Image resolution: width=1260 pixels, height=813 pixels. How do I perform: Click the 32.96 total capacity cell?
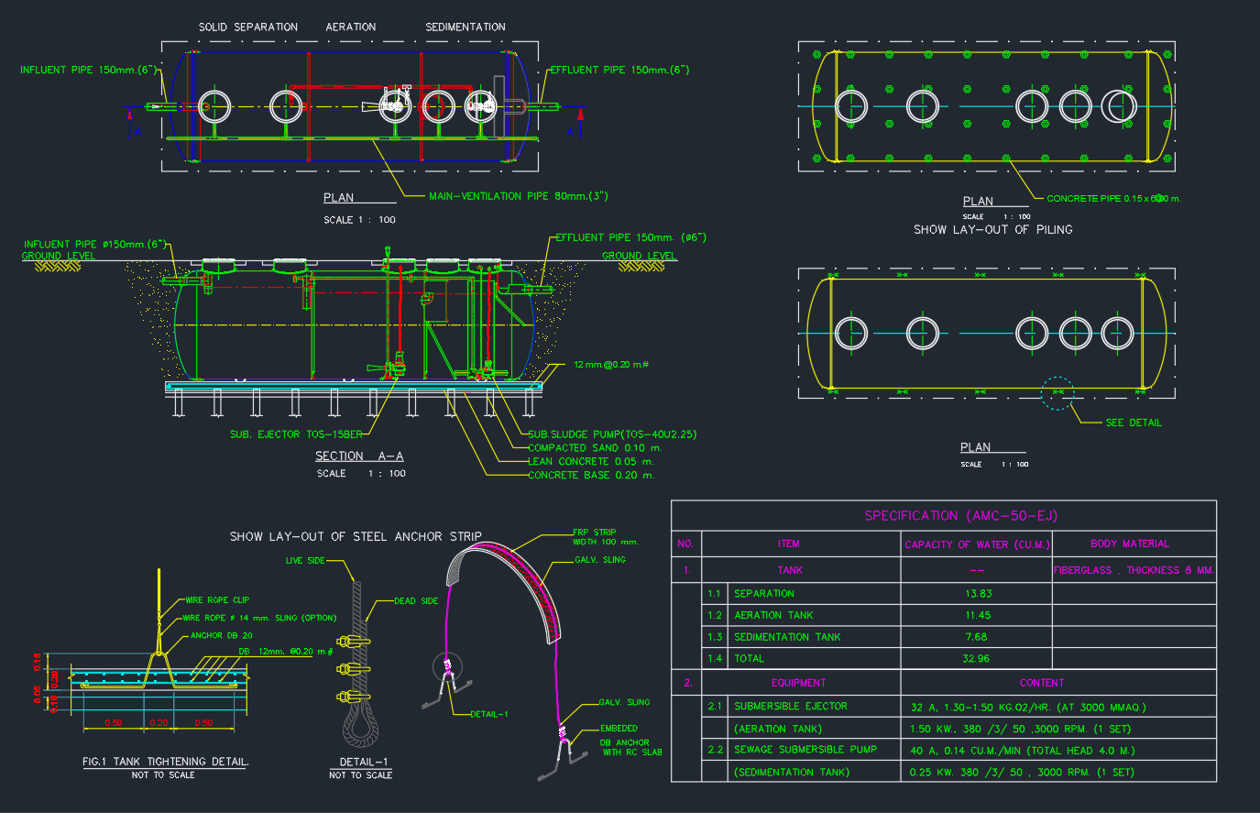pos(976,658)
